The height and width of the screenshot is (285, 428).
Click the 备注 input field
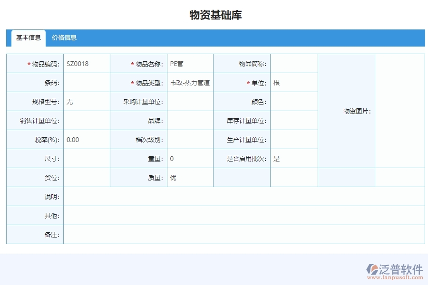tap(238, 234)
